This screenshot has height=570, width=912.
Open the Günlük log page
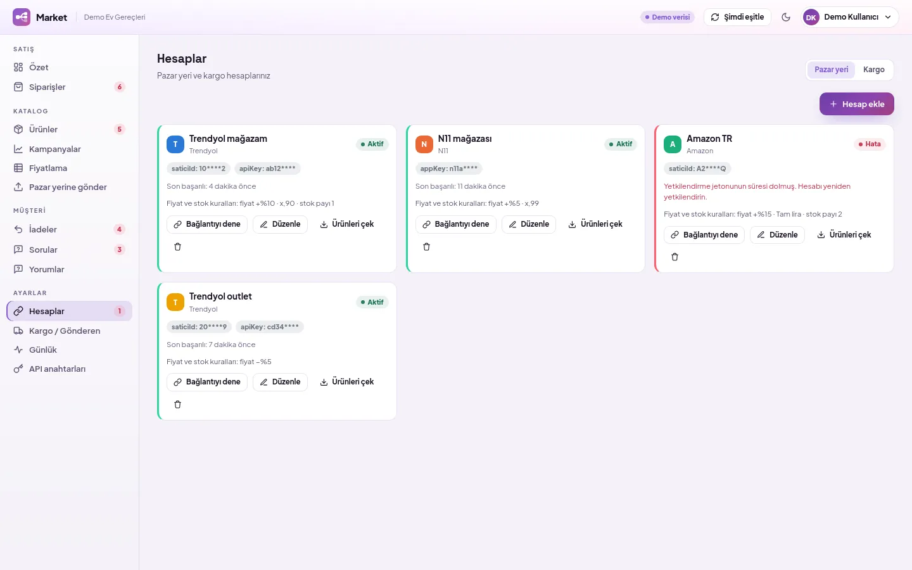70,350
